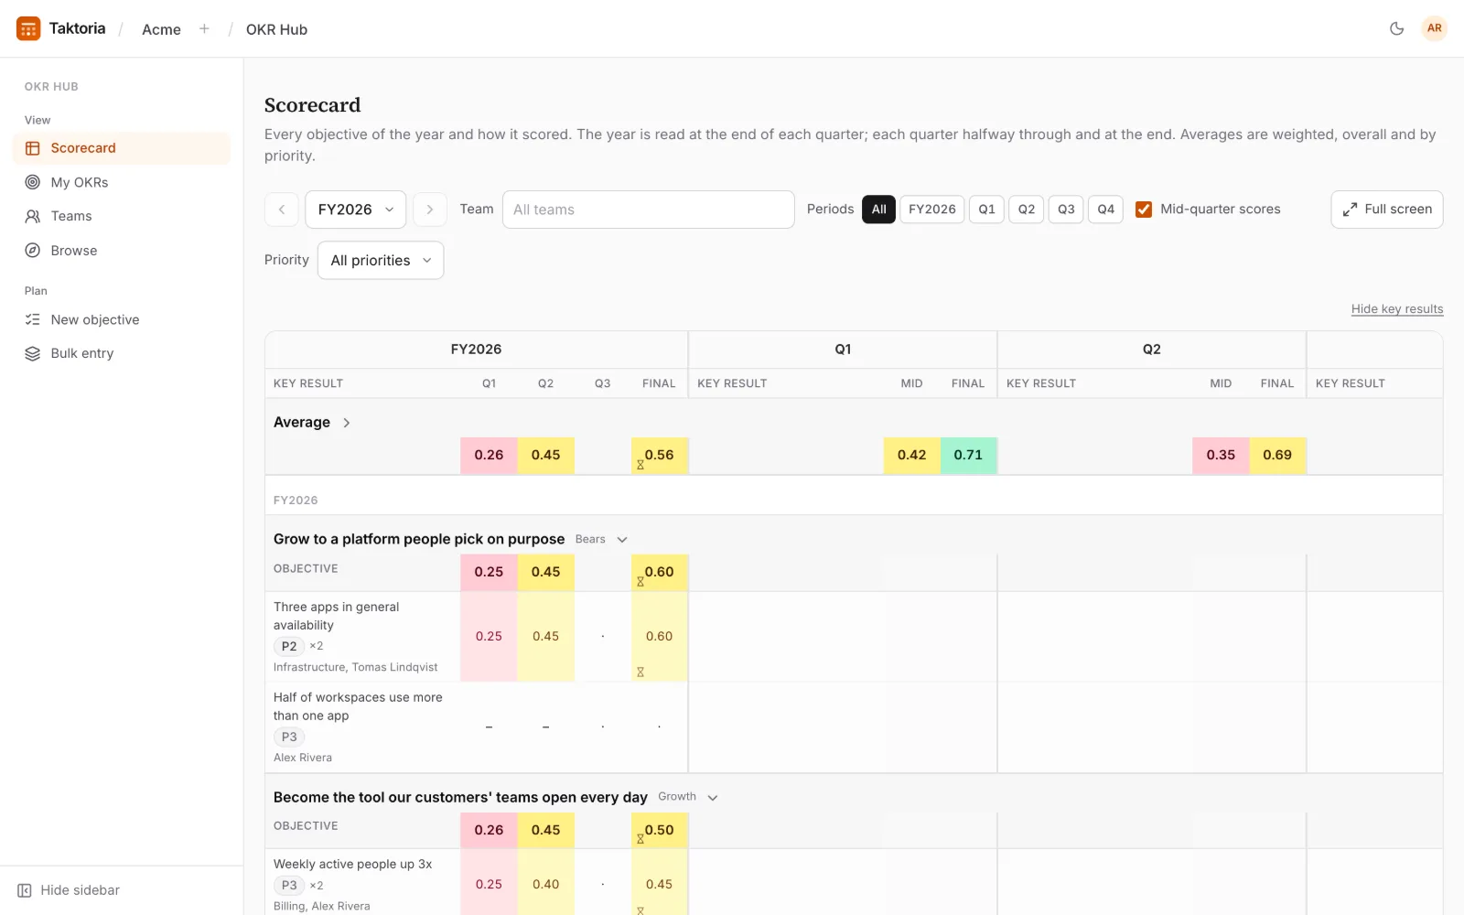1464x915 pixels.
Task: Go to previous fiscal year arrow
Action: coord(282,210)
